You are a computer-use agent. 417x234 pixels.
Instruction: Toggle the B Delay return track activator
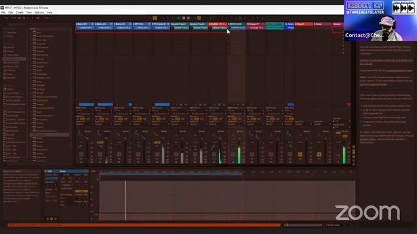[x=319, y=155]
